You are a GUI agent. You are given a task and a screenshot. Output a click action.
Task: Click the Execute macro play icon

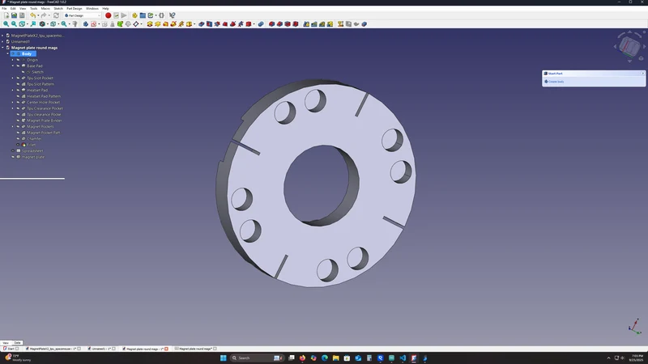coord(124,15)
